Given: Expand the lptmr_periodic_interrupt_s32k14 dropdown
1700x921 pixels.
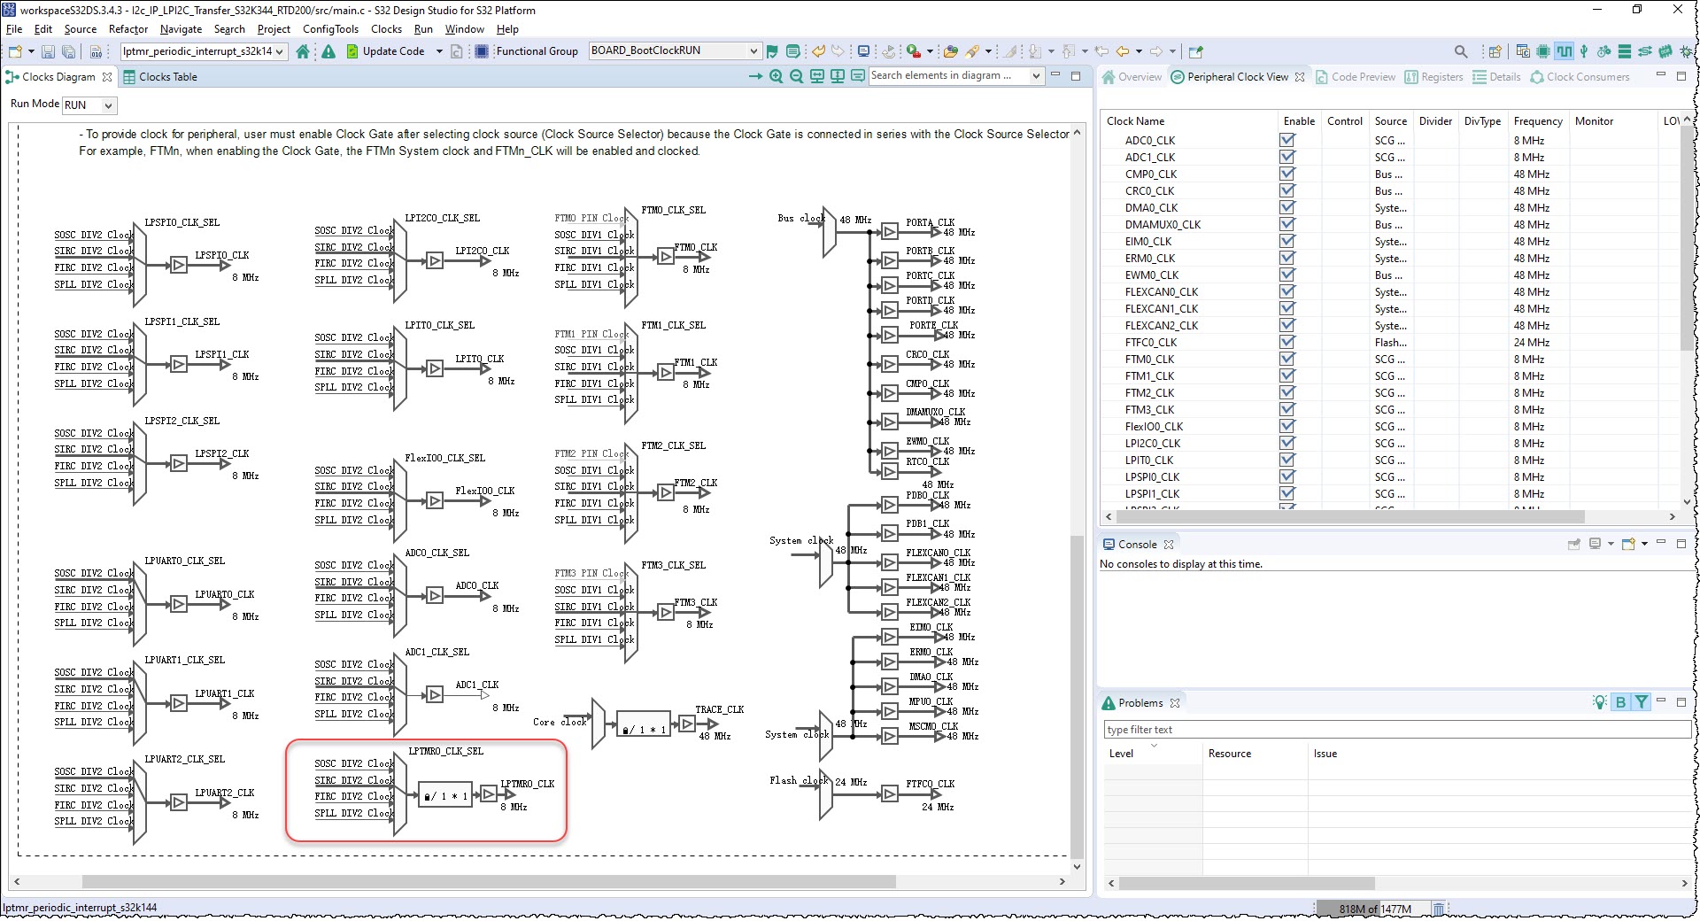Looking at the screenshot, I should (280, 51).
